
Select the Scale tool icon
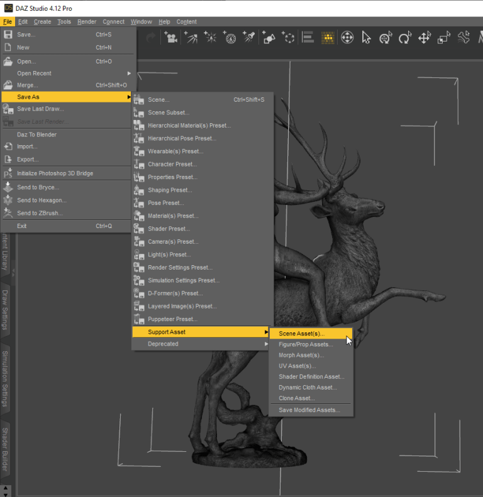coord(444,38)
